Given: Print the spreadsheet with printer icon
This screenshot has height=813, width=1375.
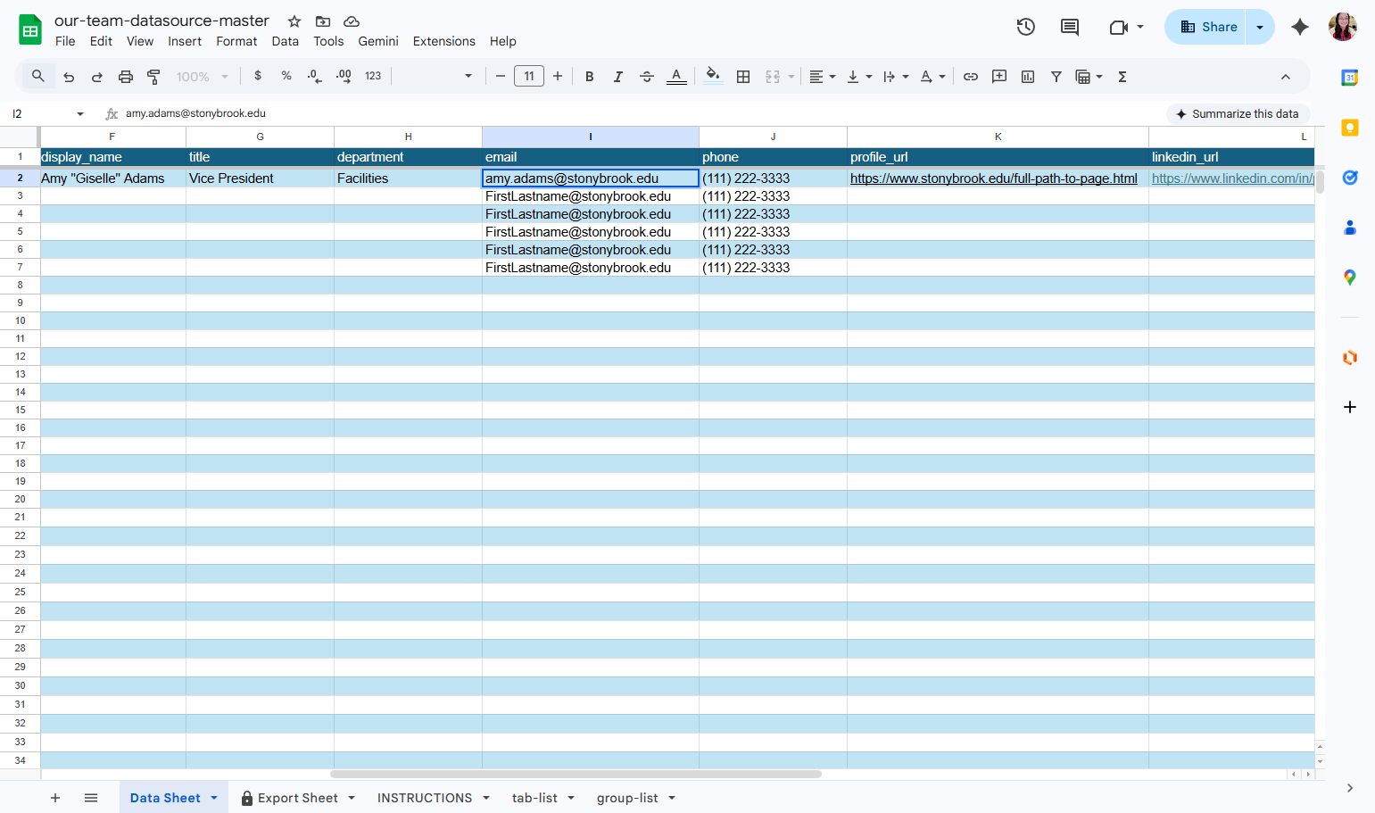Looking at the screenshot, I should tap(126, 77).
